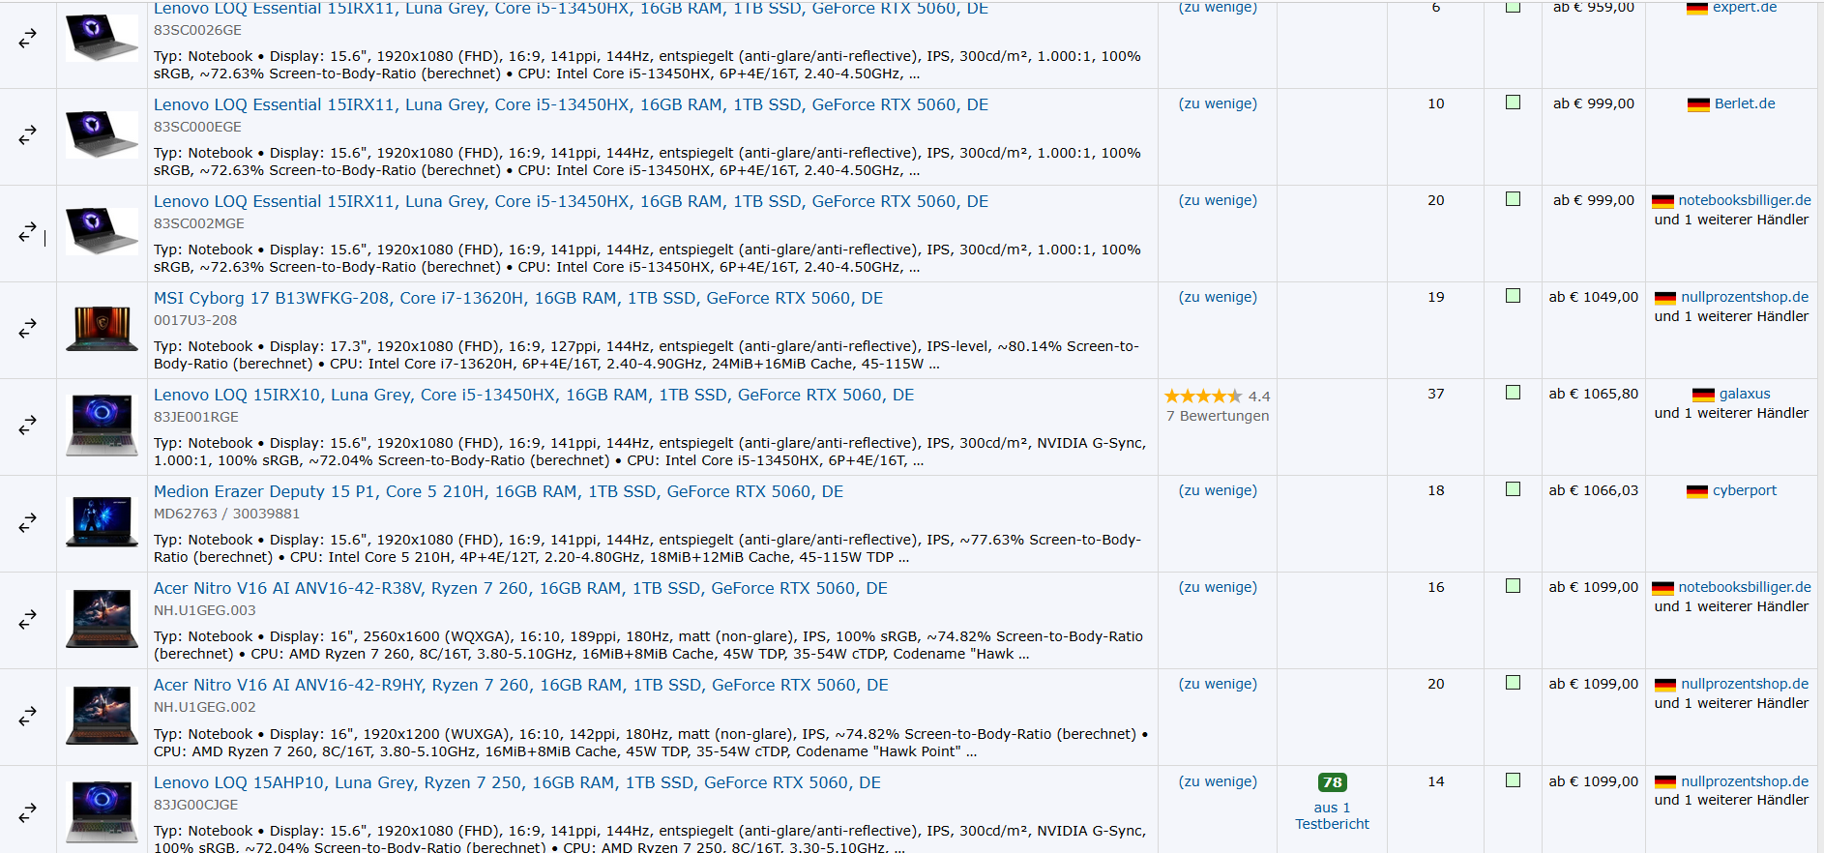Open Medion Erazer Deputy 15 P1 title
The width and height of the screenshot is (1824, 853).
coord(498,491)
